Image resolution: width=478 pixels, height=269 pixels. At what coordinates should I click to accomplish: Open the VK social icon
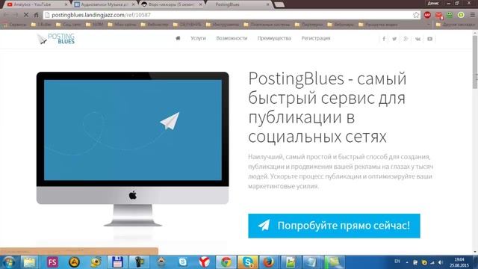[x=418, y=39]
